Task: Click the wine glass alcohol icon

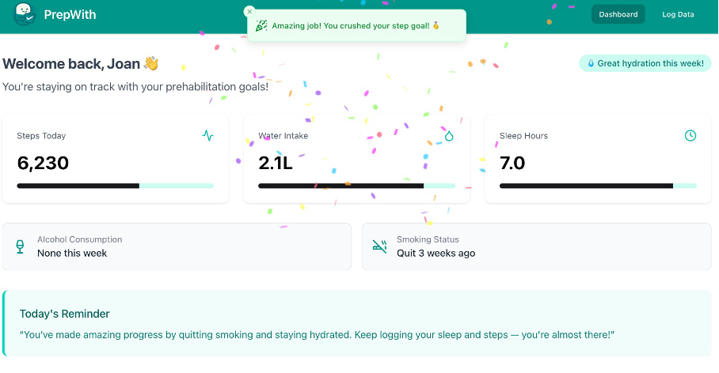Action: [x=20, y=247]
